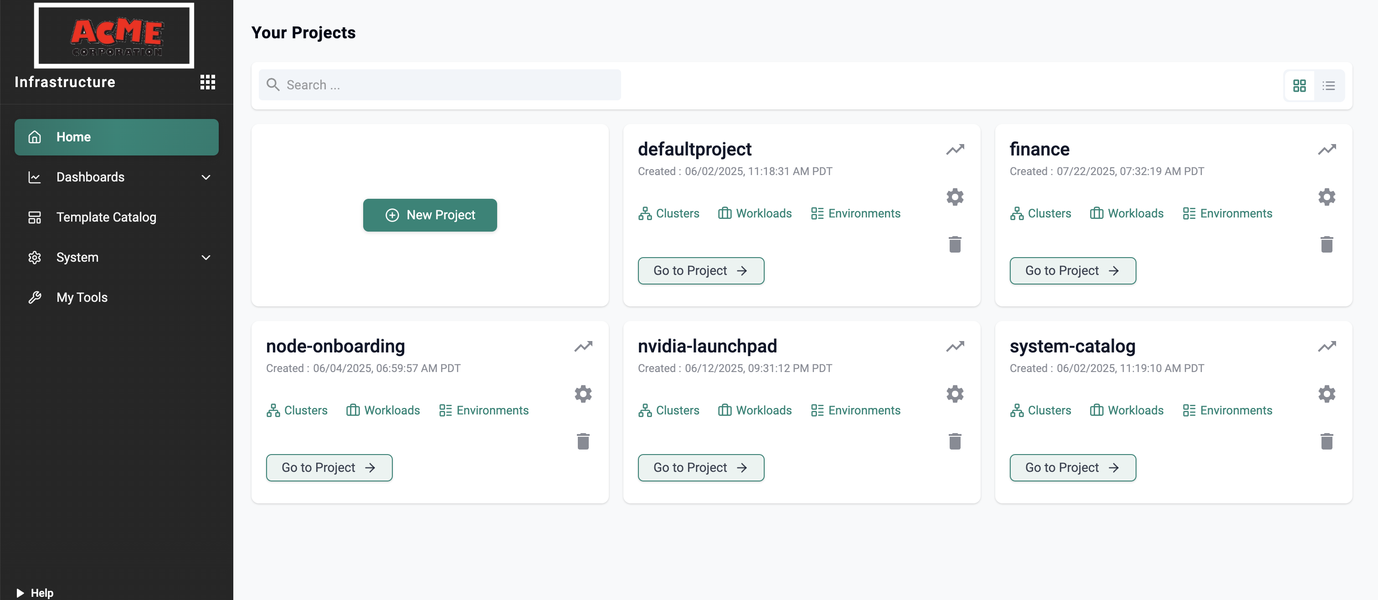
Task: Open Environments for node-onboarding
Action: [x=483, y=410]
